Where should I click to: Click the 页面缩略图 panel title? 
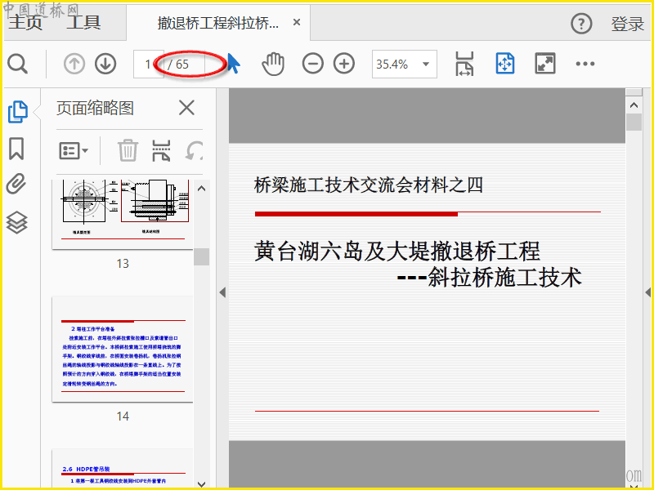[x=95, y=109]
